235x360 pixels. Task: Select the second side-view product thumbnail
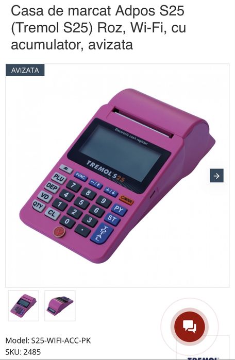point(60,305)
